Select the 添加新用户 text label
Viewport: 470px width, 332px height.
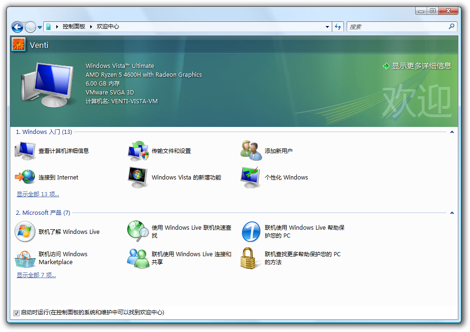click(278, 151)
